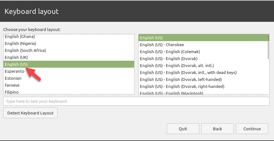
Task: Select the English (US) variant at top
Action: [151, 38]
